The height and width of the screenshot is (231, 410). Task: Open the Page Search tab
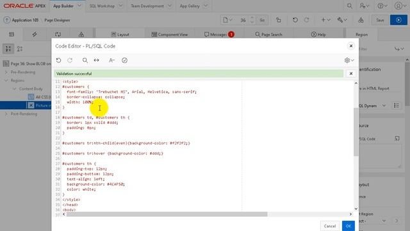(268, 34)
